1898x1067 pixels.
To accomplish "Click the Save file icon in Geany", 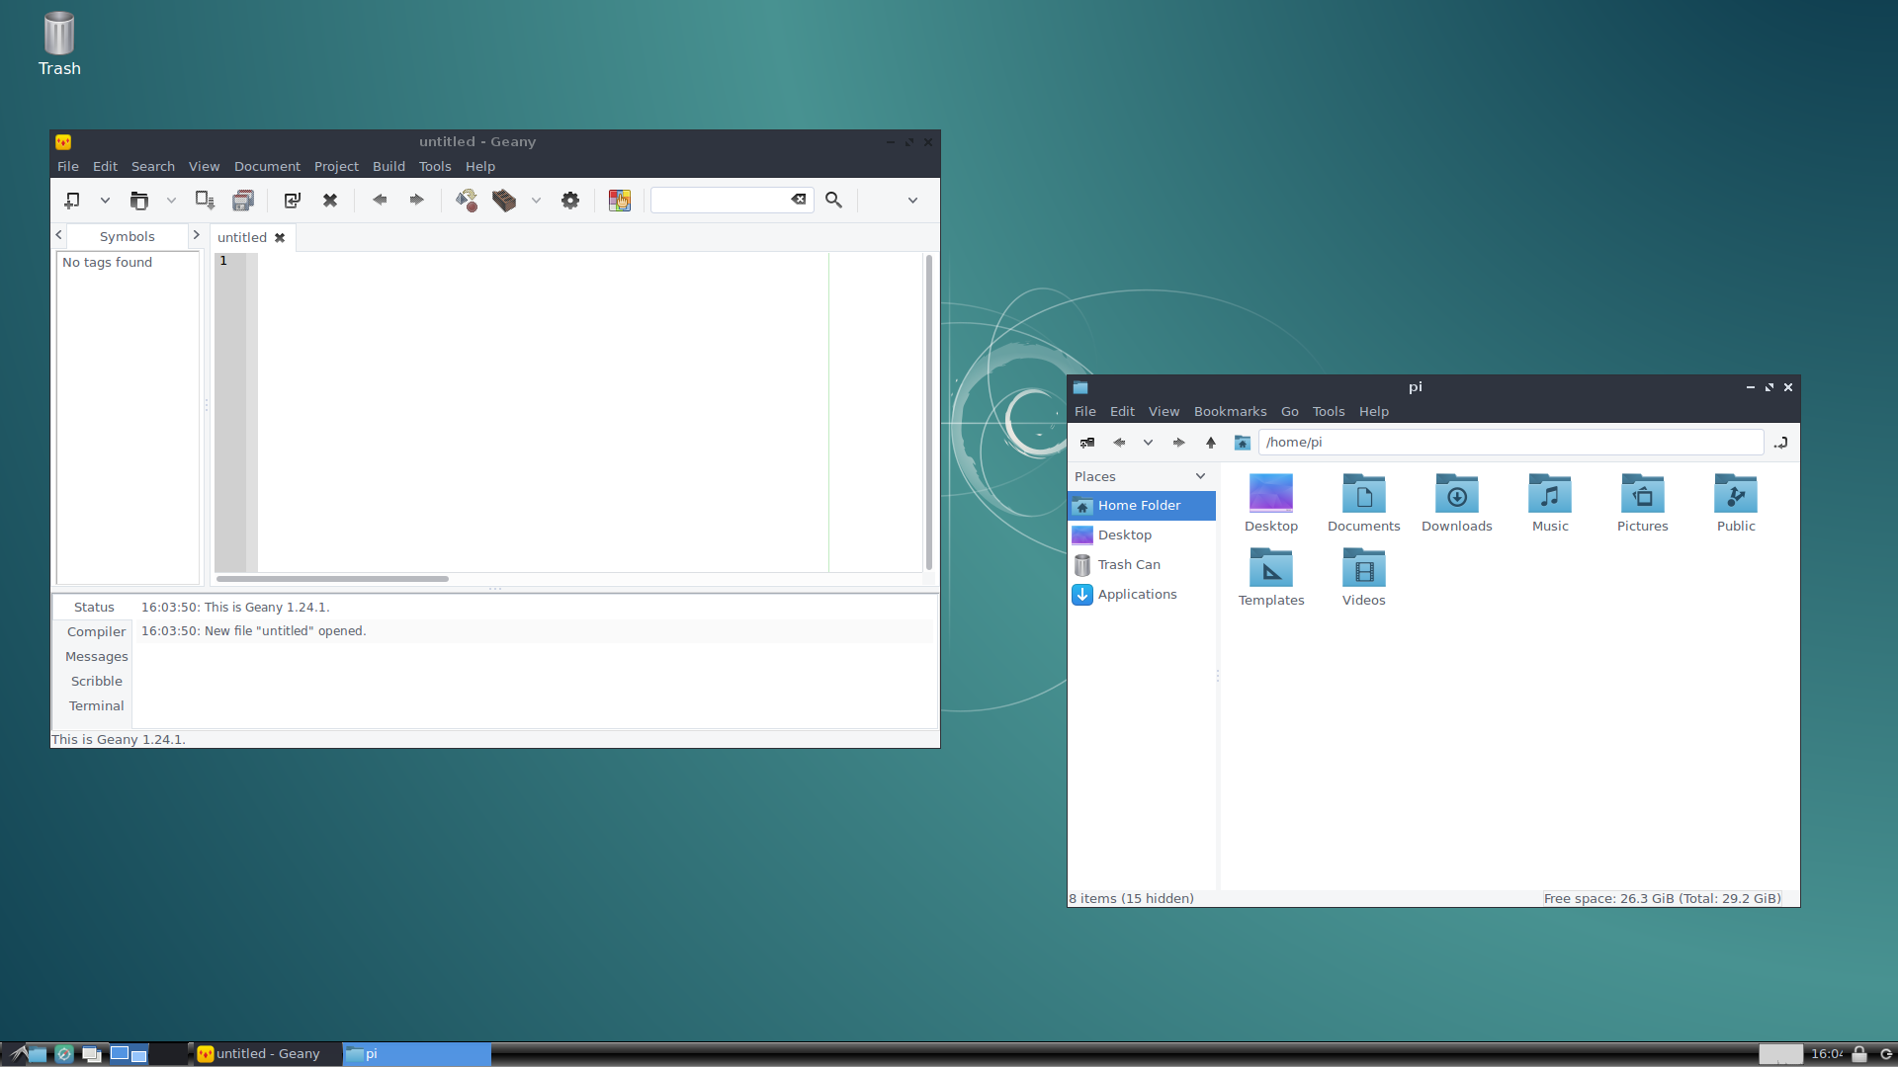I will (205, 201).
